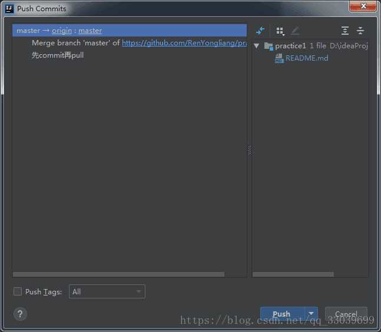Click the Push button
The width and height of the screenshot is (381, 332).
282,314
